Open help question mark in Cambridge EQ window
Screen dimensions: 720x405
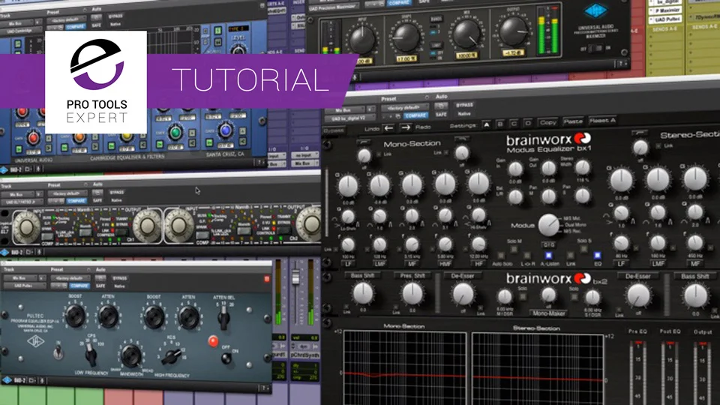[260, 163]
